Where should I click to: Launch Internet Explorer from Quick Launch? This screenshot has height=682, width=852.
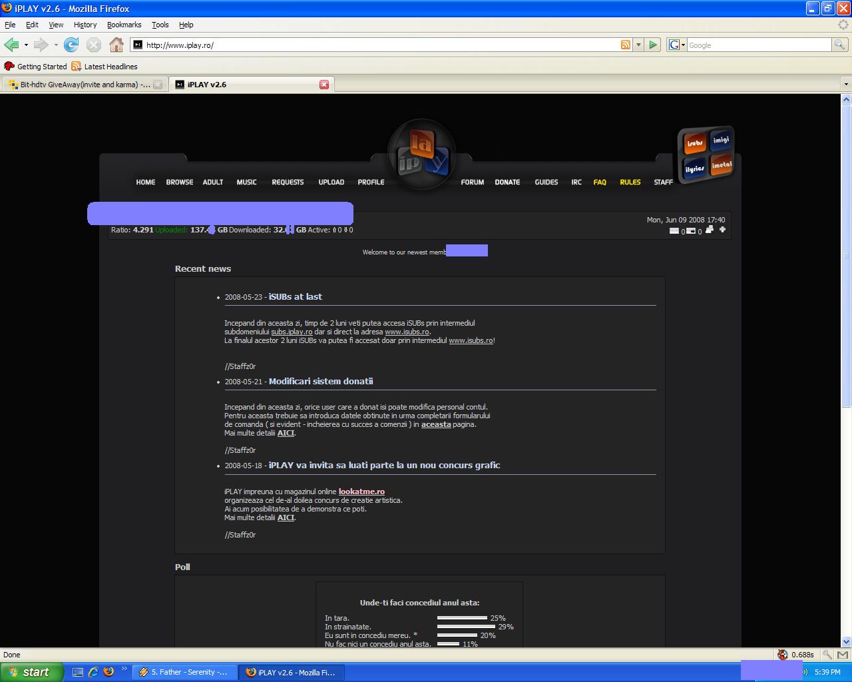(x=93, y=672)
